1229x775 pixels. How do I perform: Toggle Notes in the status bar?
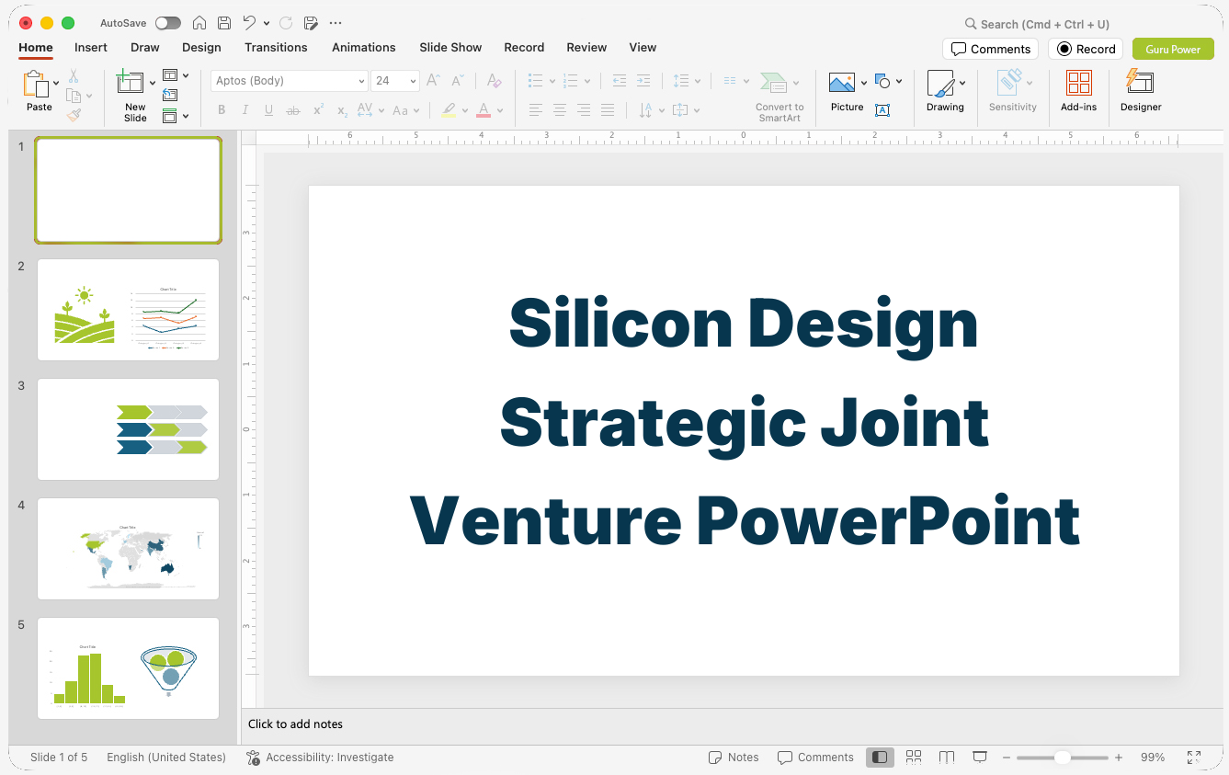734,758
